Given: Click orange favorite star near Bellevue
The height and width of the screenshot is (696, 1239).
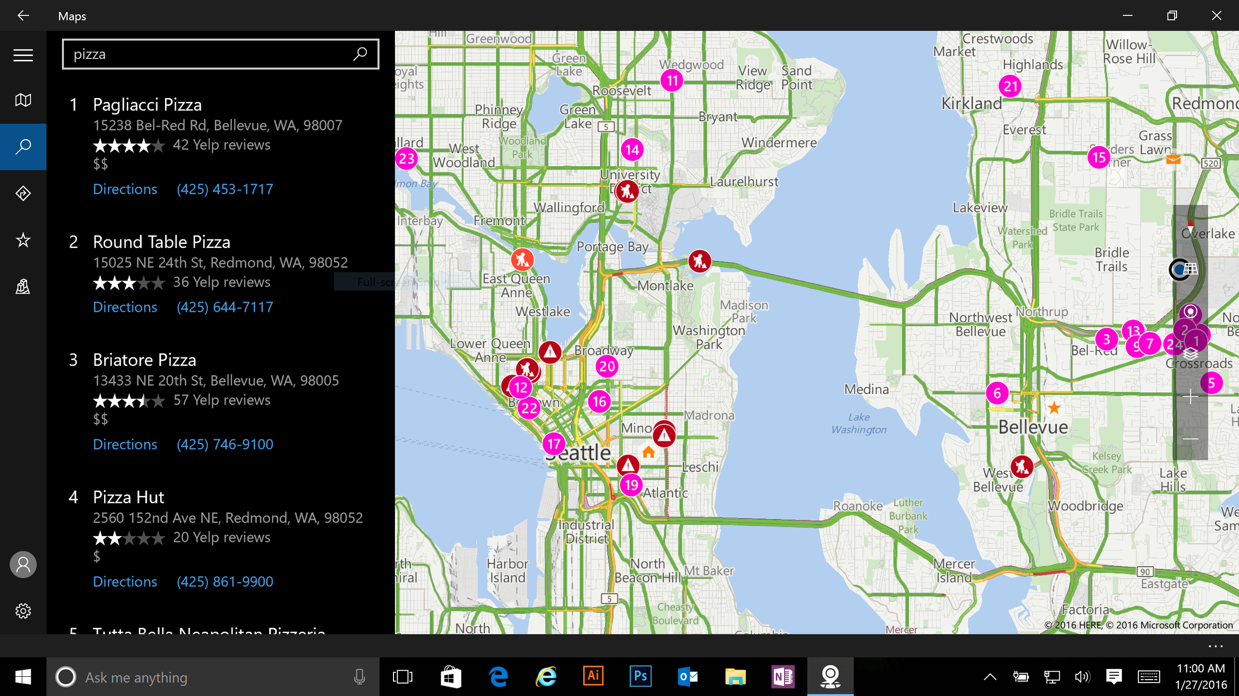Looking at the screenshot, I should pyautogui.click(x=1054, y=408).
